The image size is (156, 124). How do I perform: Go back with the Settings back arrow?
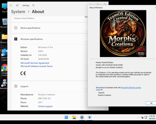coord(11,5)
